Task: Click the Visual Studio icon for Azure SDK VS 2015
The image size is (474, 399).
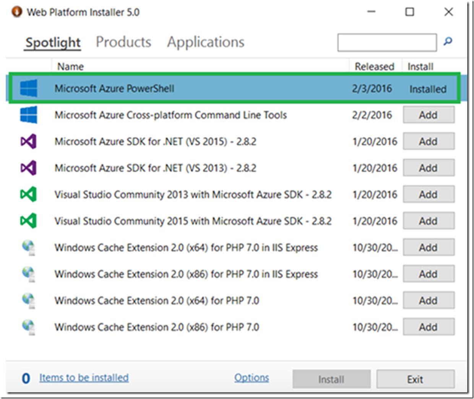Action: [x=29, y=141]
